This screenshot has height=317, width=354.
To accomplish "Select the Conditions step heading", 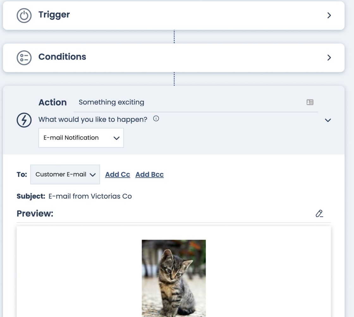I will point(62,57).
